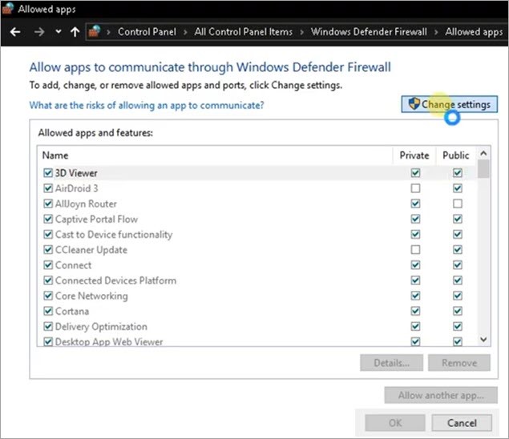Image resolution: width=509 pixels, height=439 pixels.
Task: Uncheck Public for Delivery Optimization
Action: tap(458, 326)
